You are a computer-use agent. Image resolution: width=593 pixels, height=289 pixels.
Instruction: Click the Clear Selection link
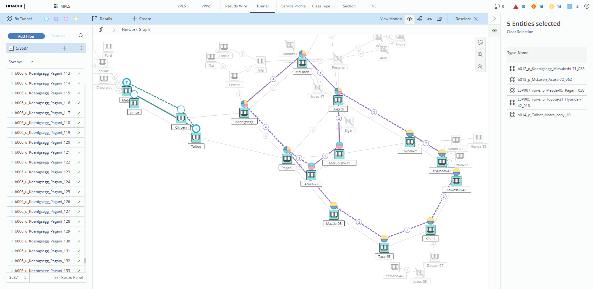click(x=520, y=32)
